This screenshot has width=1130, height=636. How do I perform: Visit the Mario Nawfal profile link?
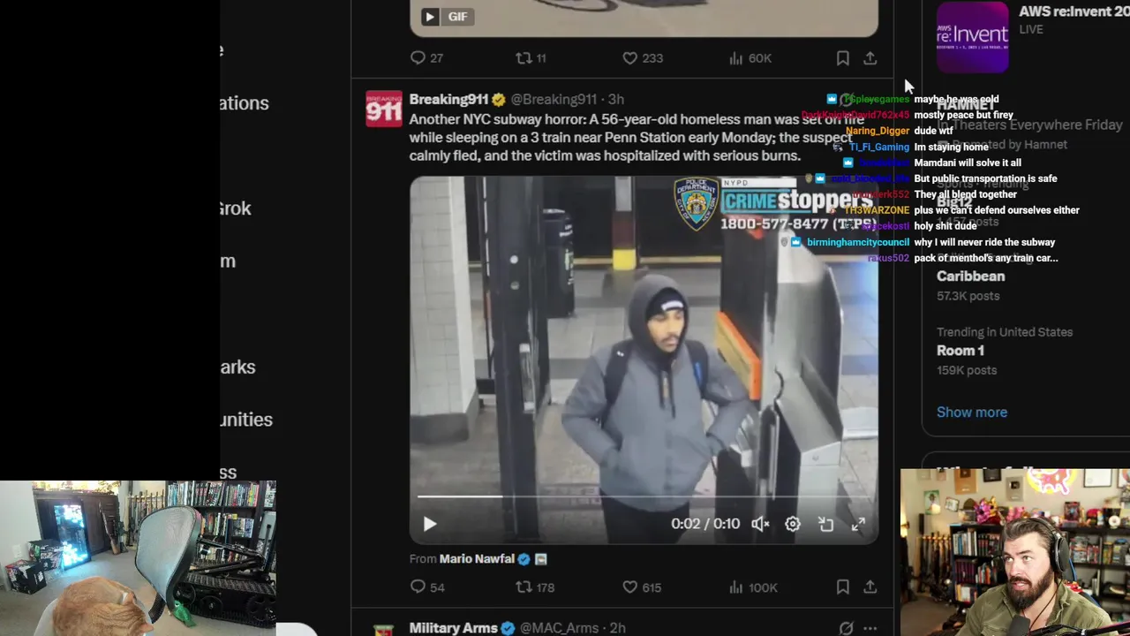[477, 559]
